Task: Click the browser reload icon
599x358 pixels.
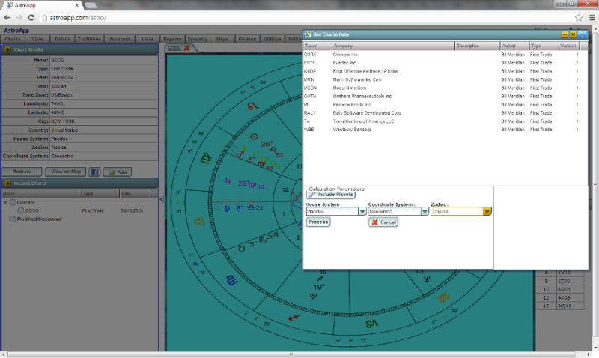Action: [x=31, y=16]
